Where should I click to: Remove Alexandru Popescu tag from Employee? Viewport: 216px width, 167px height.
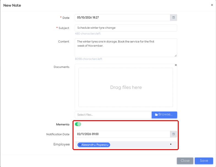(x=80, y=145)
